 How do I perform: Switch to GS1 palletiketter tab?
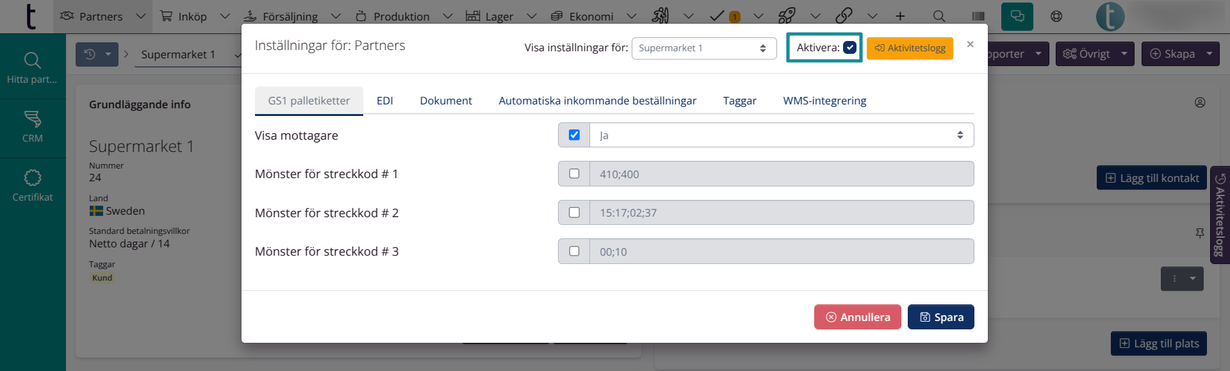point(309,101)
